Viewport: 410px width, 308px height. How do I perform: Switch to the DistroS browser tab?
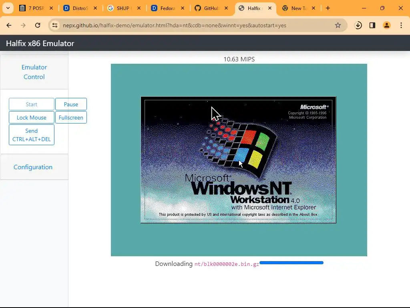coord(80,8)
